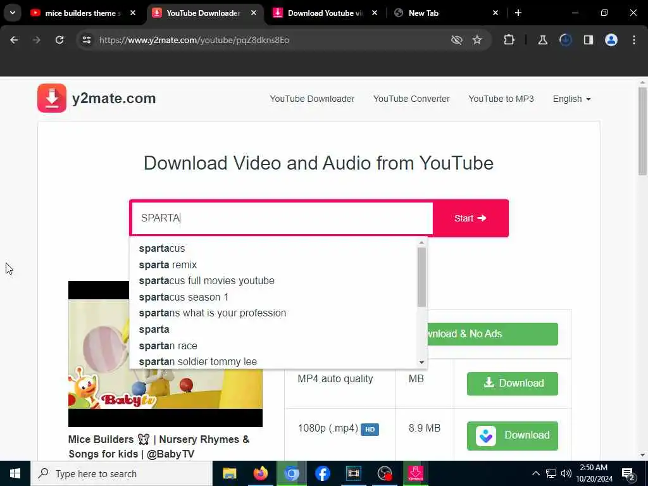The image size is (648, 486).
Task: Choose 'sparta remix' suggestion
Action: click(x=168, y=265)
